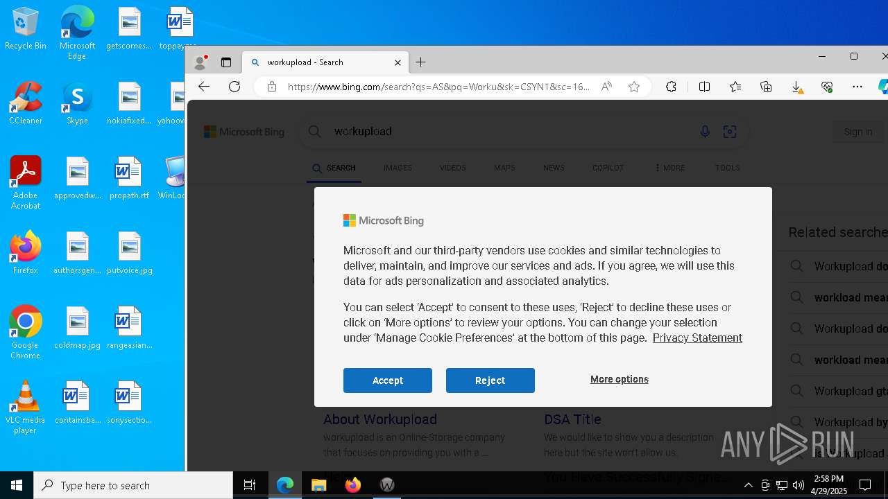Click Bing visual search camera icon

pos(730,131)
